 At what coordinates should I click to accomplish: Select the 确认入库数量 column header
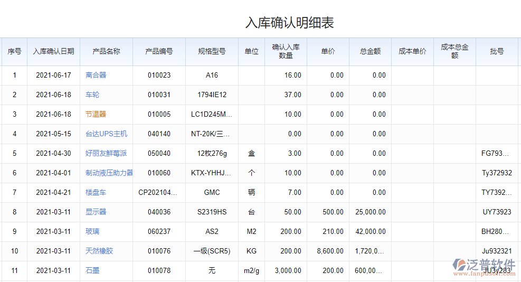(286, 51)
